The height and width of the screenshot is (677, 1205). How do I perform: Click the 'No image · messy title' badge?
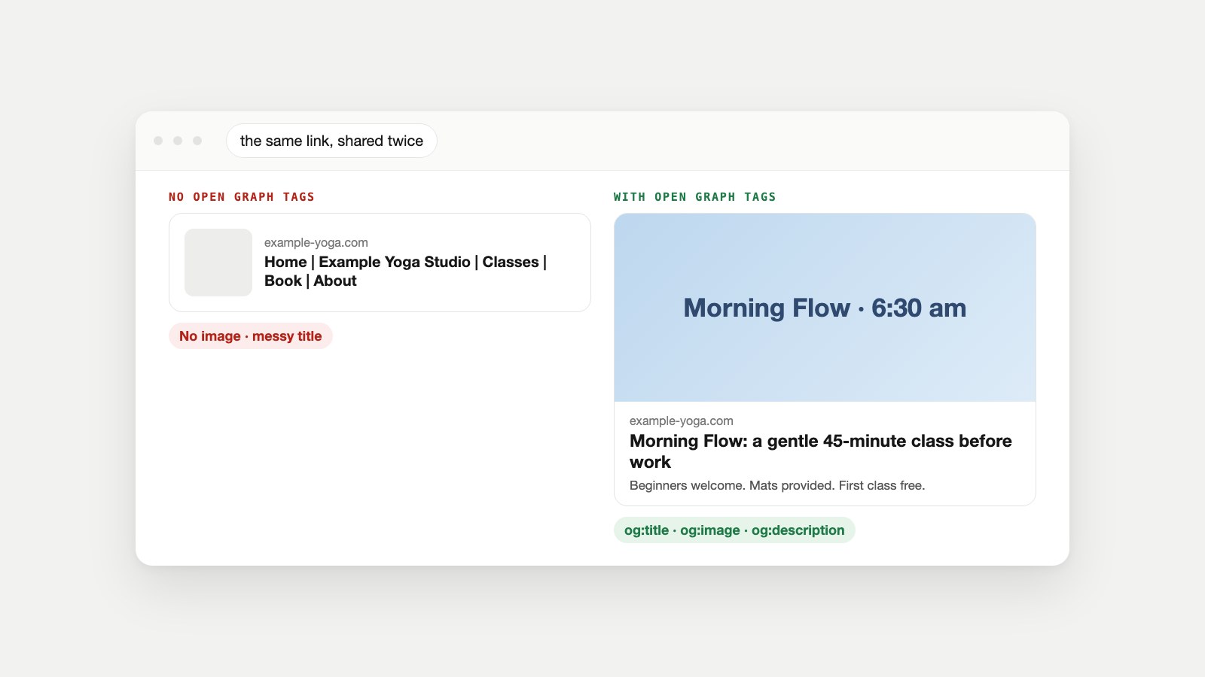click(251, 336)
